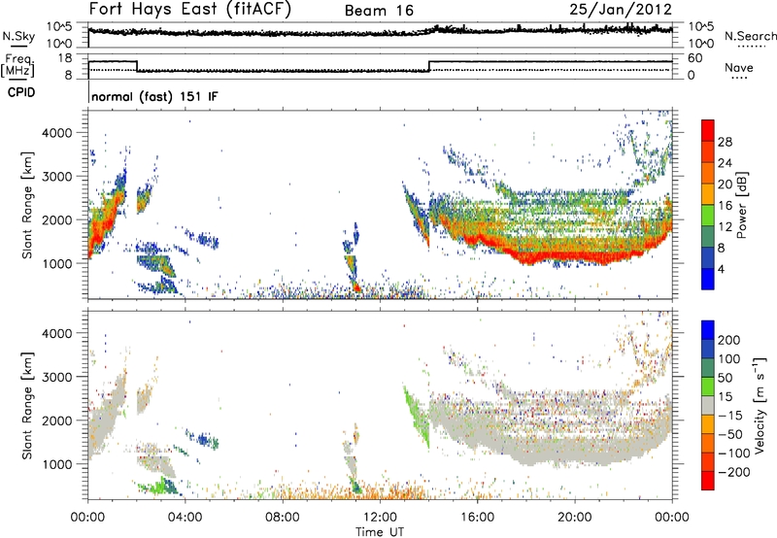Click the red segment of Power color bar
The height and width of the screenshot is (538, 777).
click(708, 130)
